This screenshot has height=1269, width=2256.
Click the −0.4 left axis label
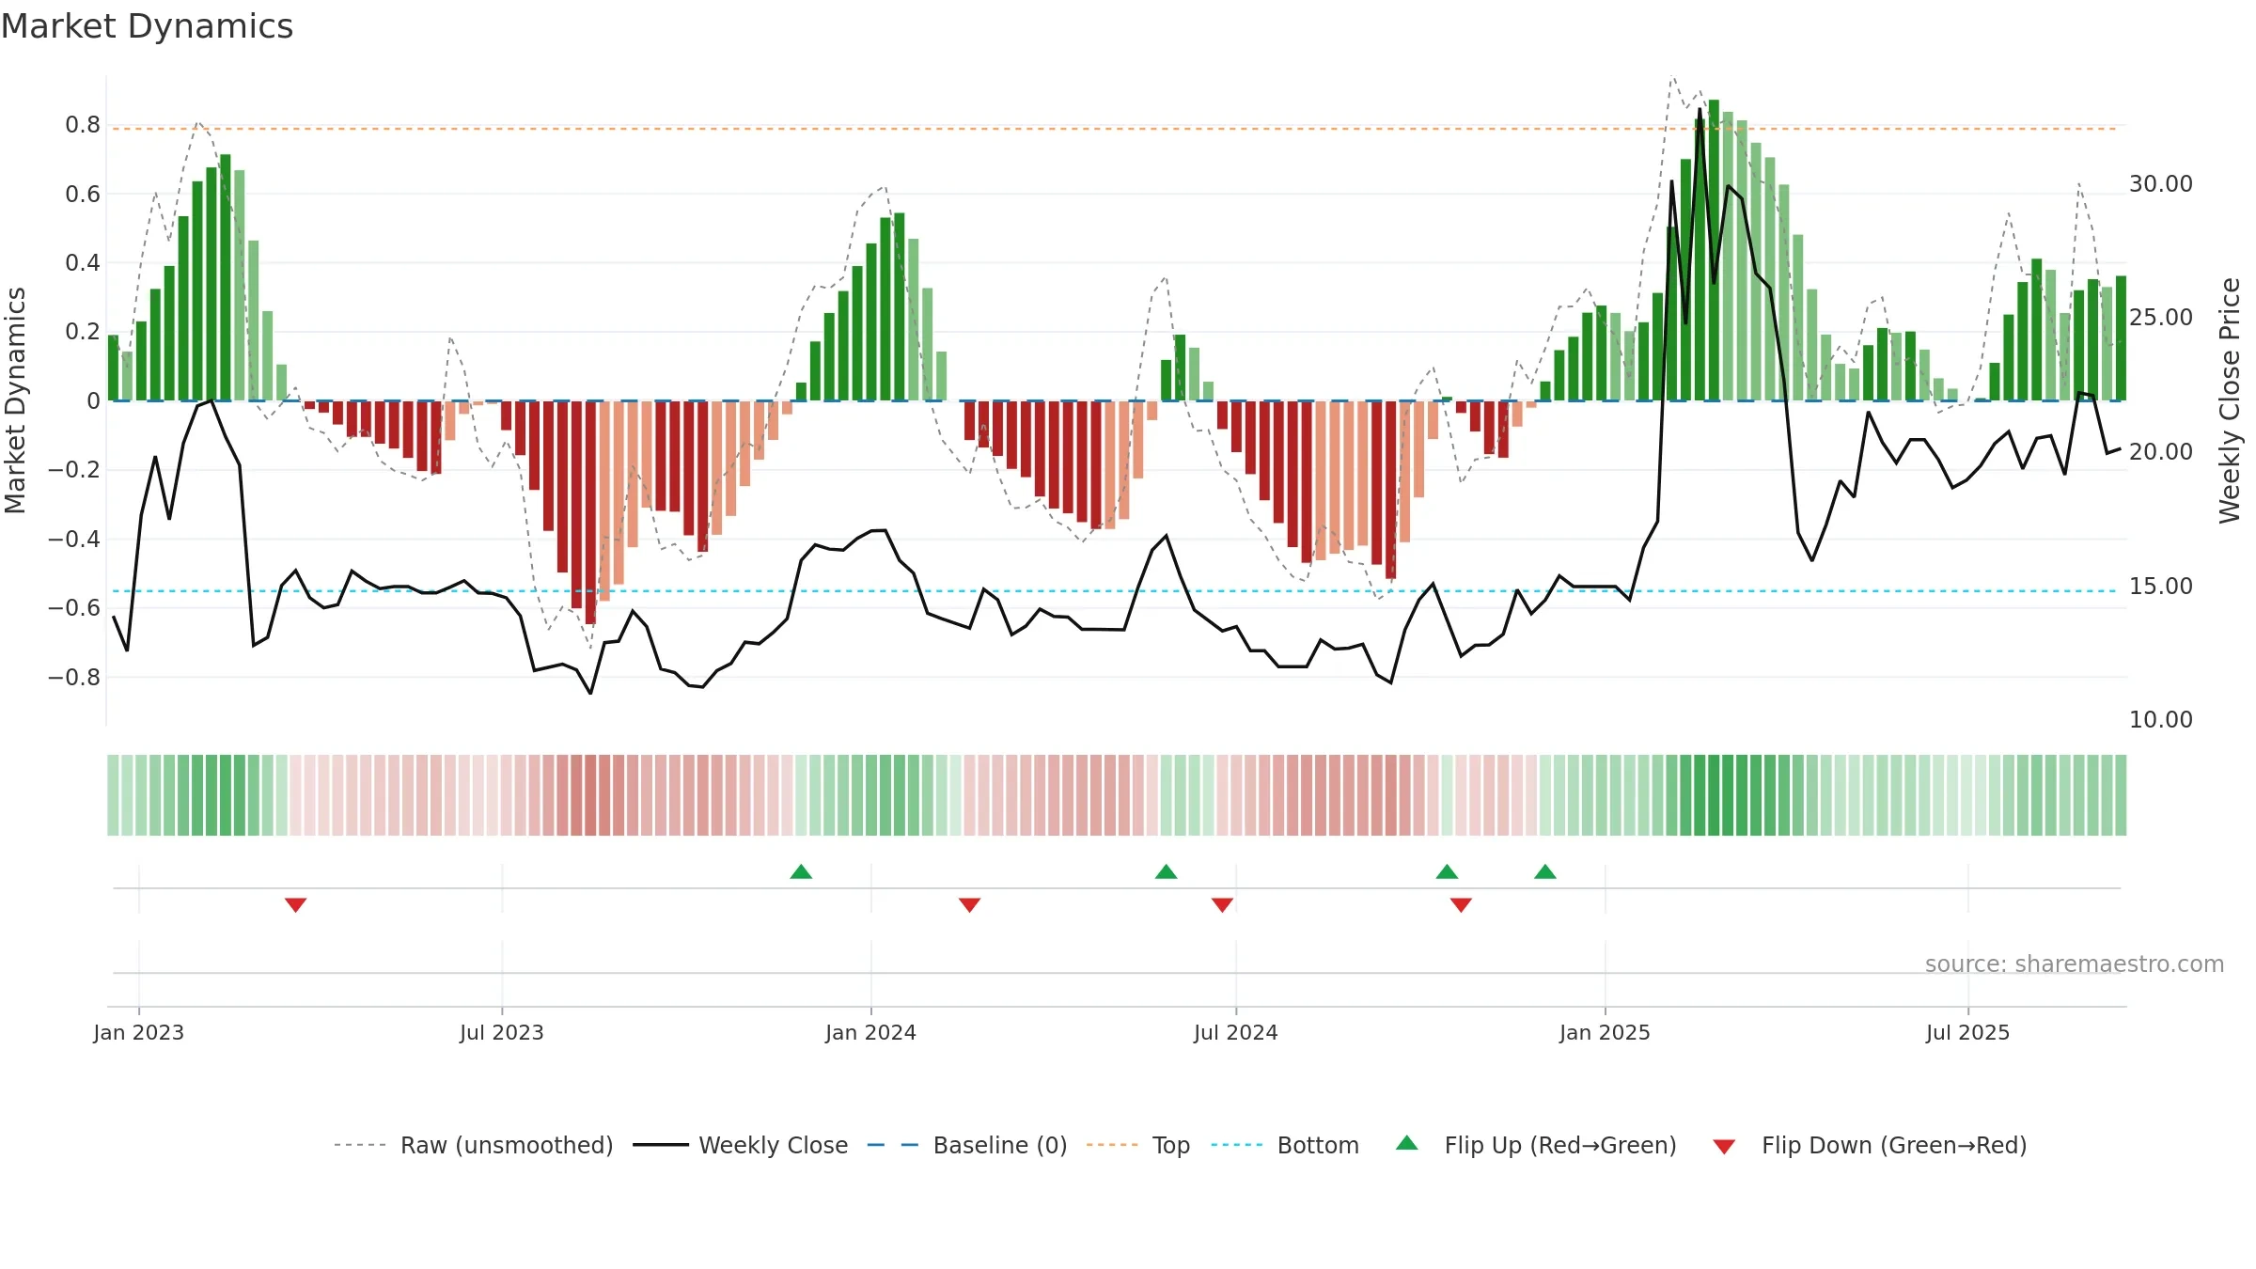(x=74, y=540)
